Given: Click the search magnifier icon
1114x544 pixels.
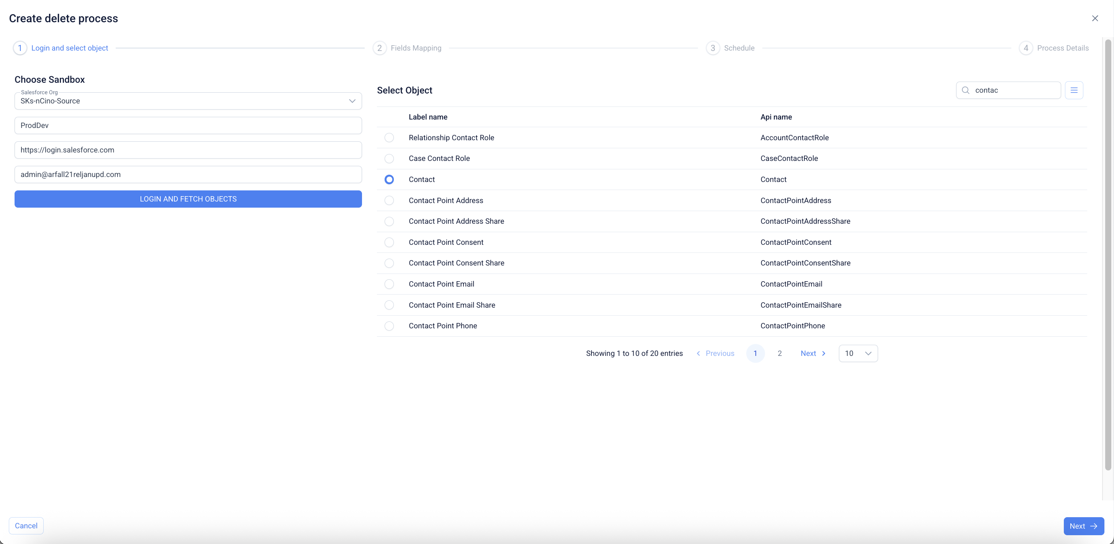Looking at the screenshot, I should pos(965,90).
